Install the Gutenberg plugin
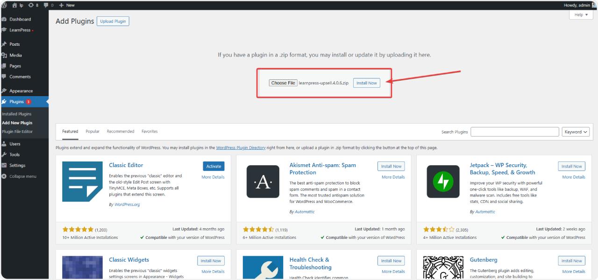Image resolution: width=598 pixels, height=280 pixels. point(571,261)
